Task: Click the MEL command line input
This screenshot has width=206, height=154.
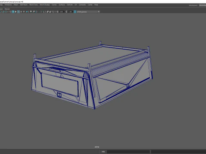Action: point(128,152)
